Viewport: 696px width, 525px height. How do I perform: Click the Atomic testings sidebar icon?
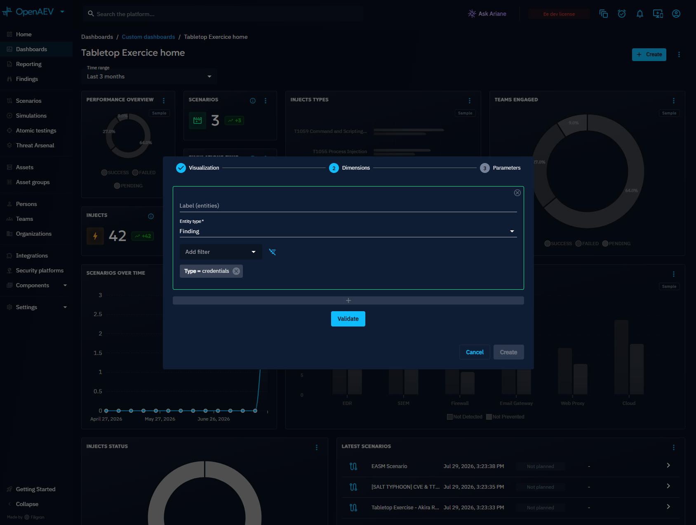(9, 130)
